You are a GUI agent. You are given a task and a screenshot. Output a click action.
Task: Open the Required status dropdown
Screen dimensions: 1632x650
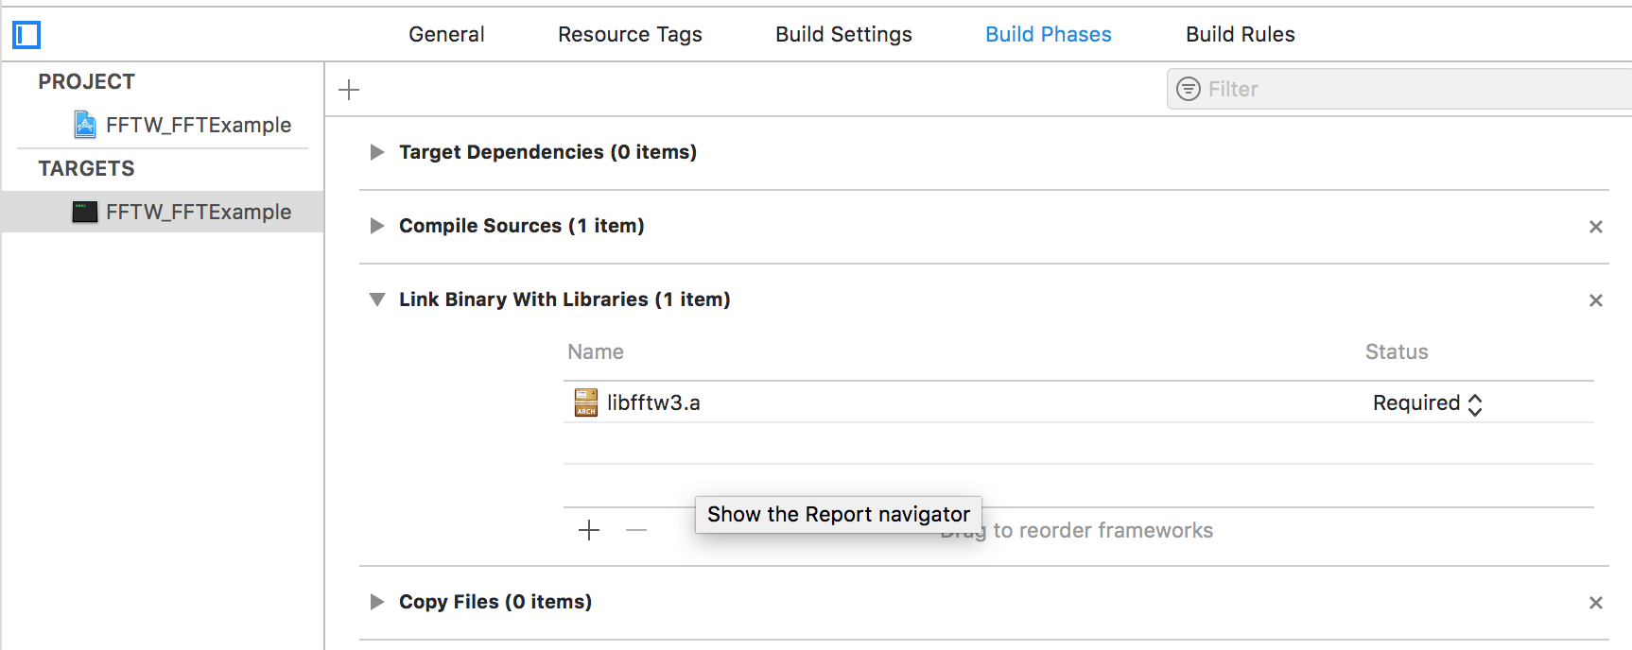click(1427, 403)
